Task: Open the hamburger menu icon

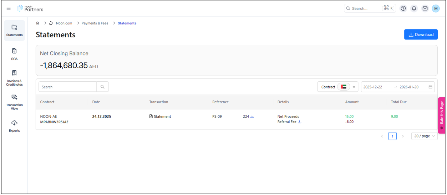Action: [x=9, y=8]
